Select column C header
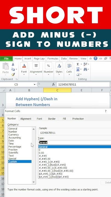 [57, 90]
